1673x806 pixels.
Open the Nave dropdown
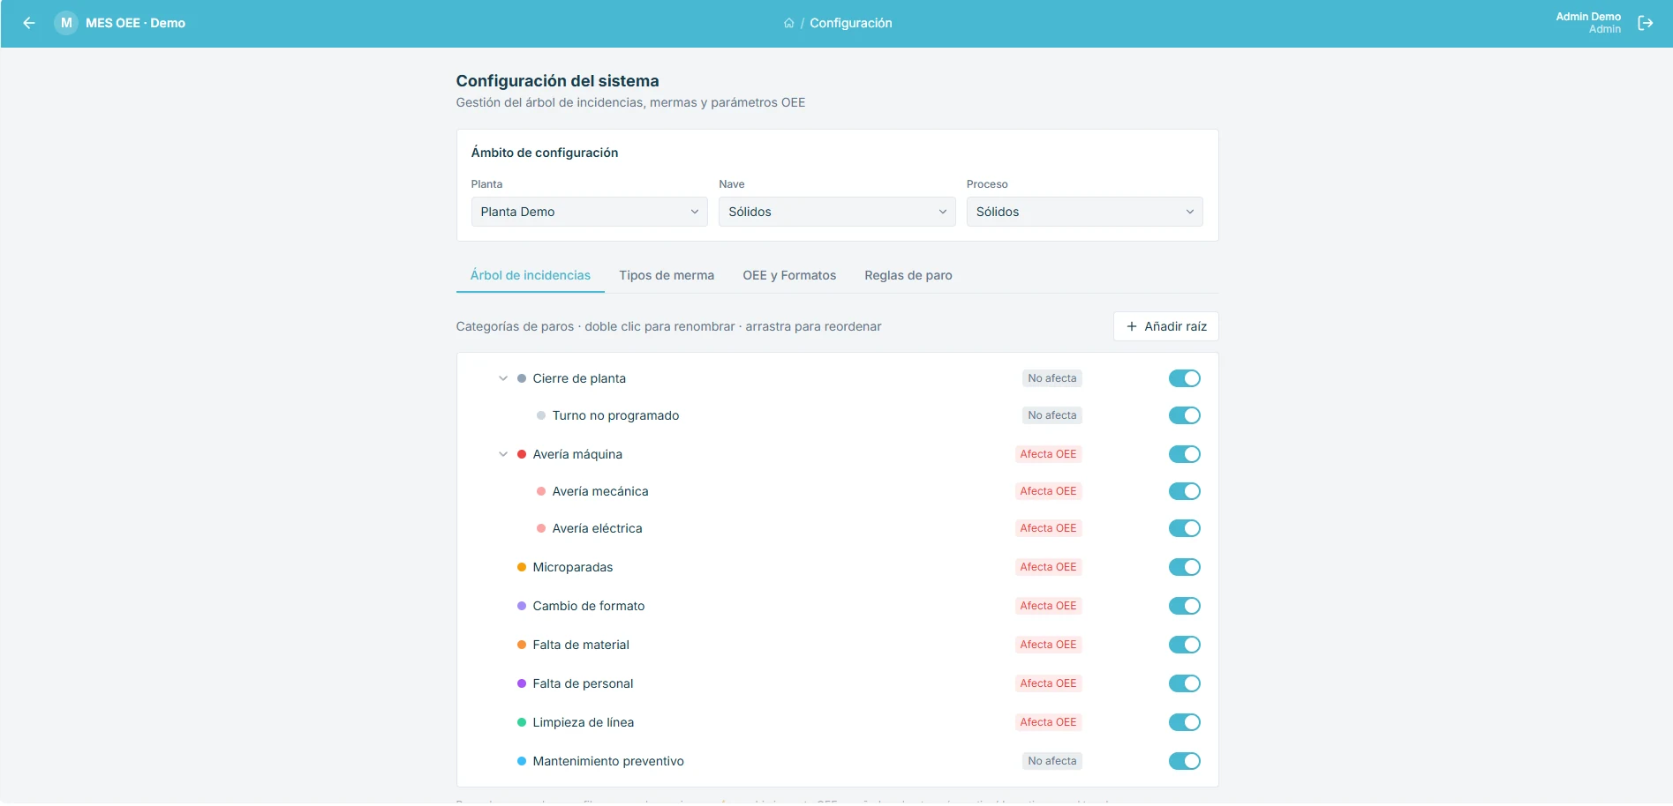point(837,212)
